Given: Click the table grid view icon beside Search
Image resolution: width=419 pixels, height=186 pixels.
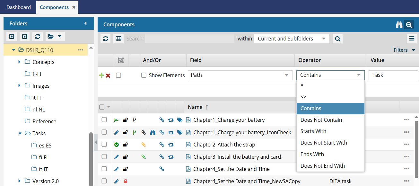Looking at the screenshot, I should click(118, 39).
